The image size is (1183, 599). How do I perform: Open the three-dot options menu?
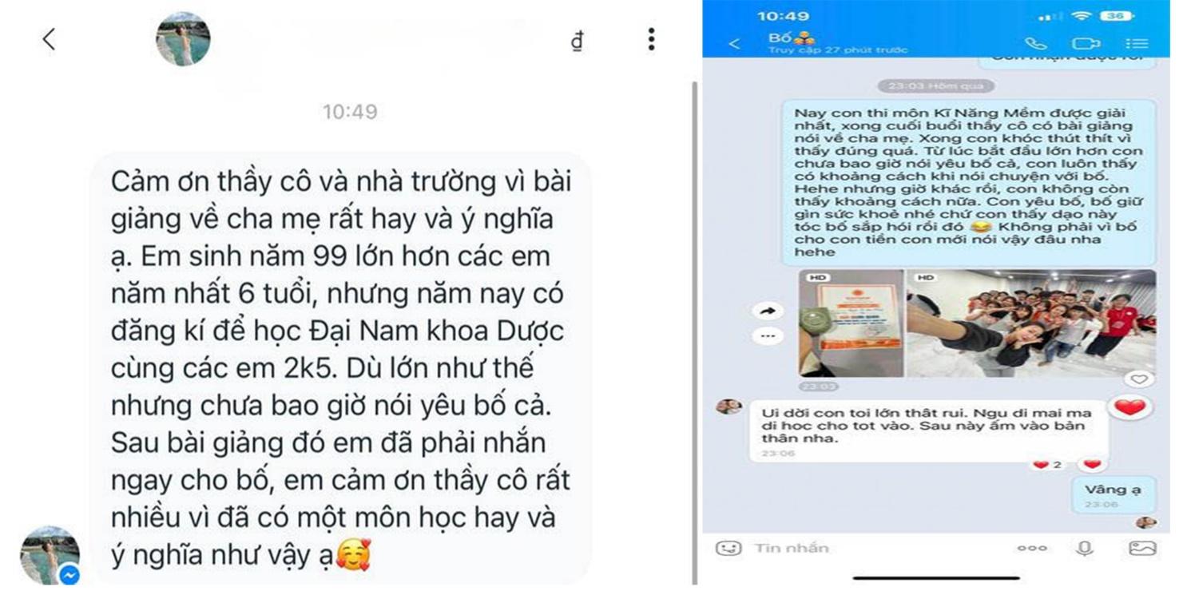(652, 38)
